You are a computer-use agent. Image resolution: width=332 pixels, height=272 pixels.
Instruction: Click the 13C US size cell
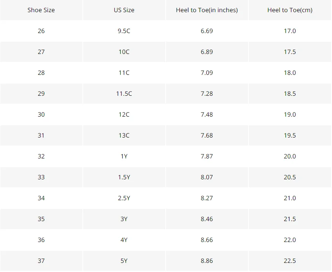[124, 135]
